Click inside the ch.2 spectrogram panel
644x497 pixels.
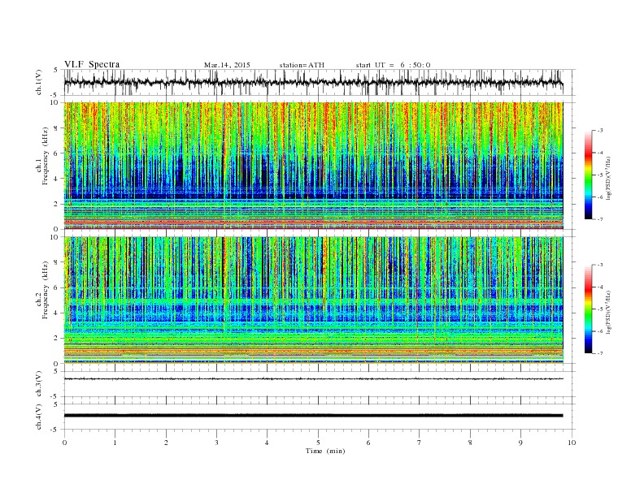tap(313, 300)
